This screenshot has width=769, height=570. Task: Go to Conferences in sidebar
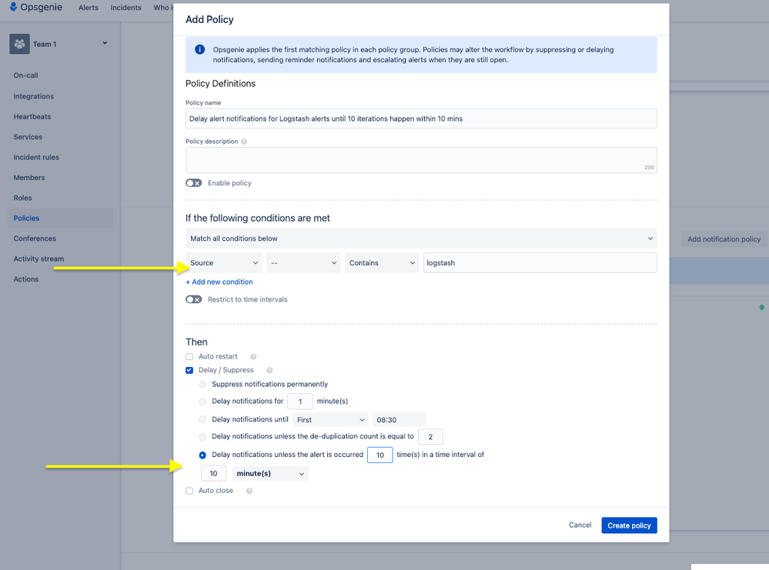click(x=35, y=238)
